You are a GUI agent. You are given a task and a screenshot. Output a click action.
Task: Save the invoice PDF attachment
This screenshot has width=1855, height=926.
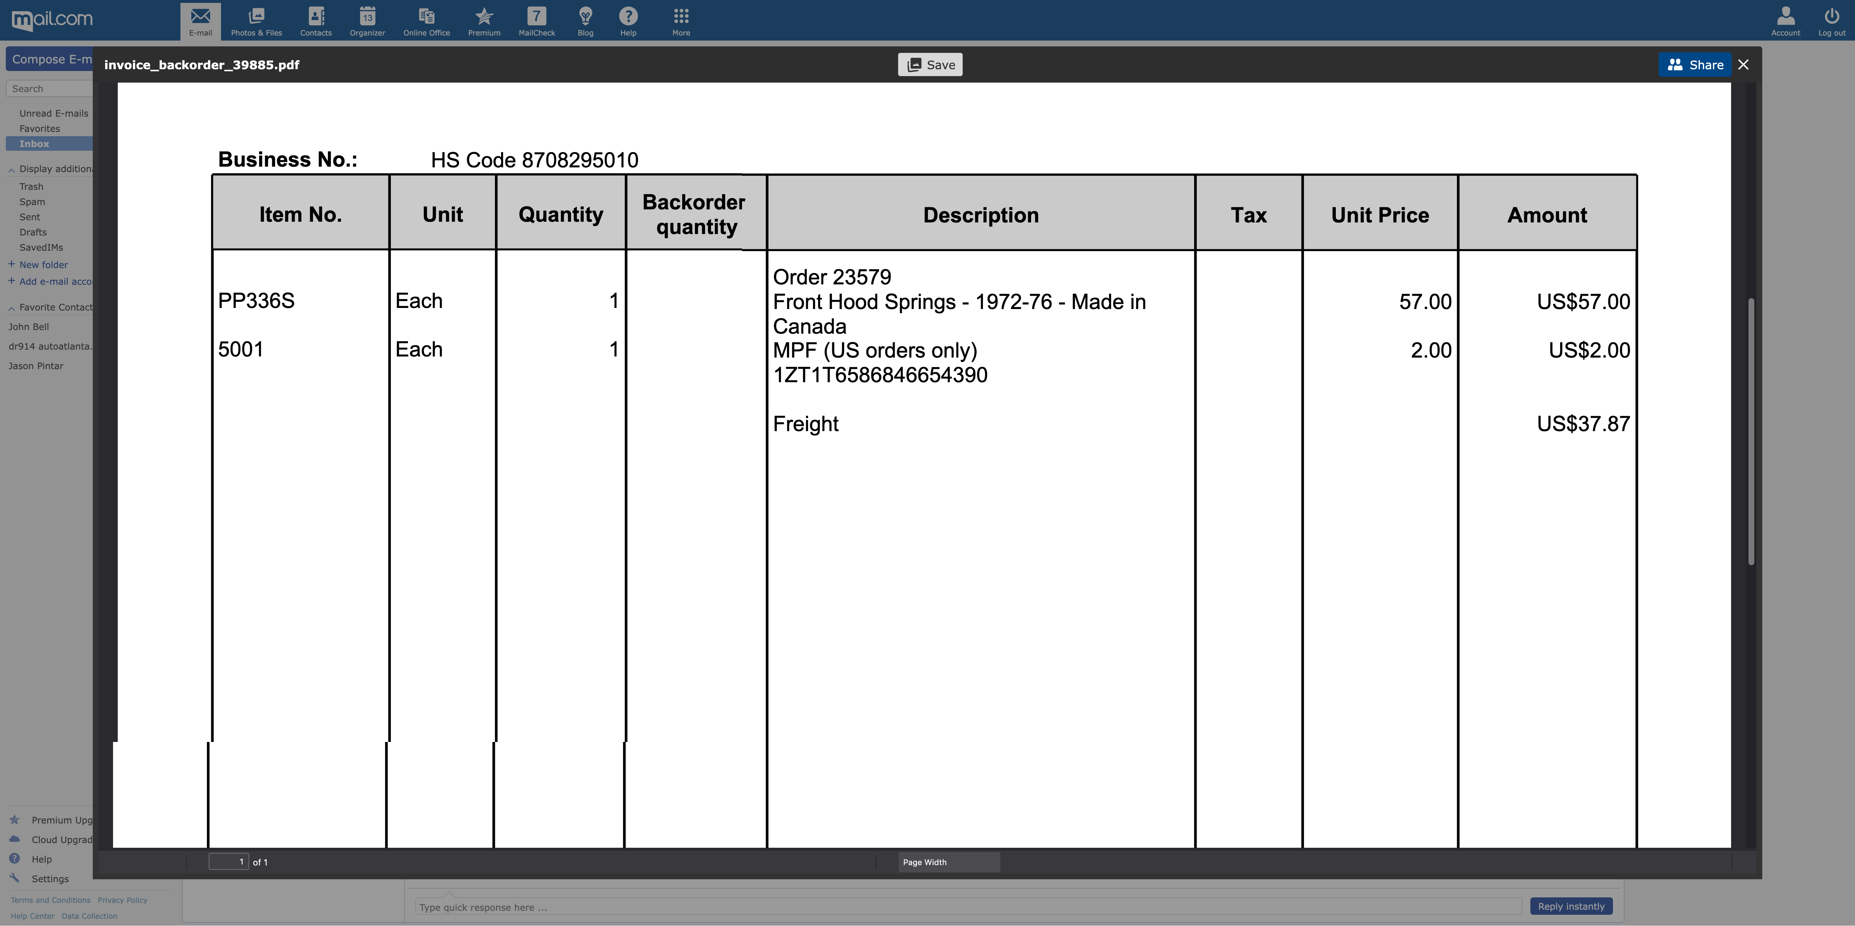(930, 65)
